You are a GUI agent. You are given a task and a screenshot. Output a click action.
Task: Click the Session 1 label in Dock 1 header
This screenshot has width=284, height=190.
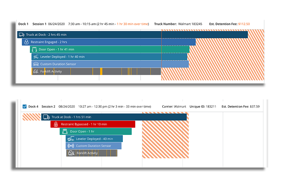[39, 24]
